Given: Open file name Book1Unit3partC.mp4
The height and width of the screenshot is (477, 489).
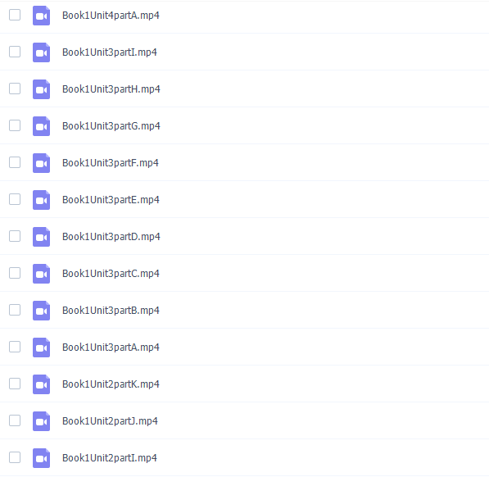Looking at the screenshot, I should coord(111,274).
